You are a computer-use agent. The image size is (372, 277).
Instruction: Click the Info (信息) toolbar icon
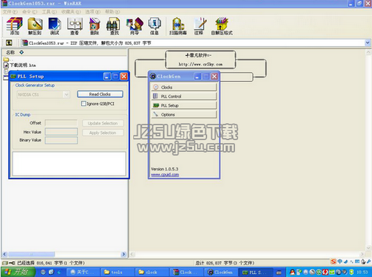point(154,26)
